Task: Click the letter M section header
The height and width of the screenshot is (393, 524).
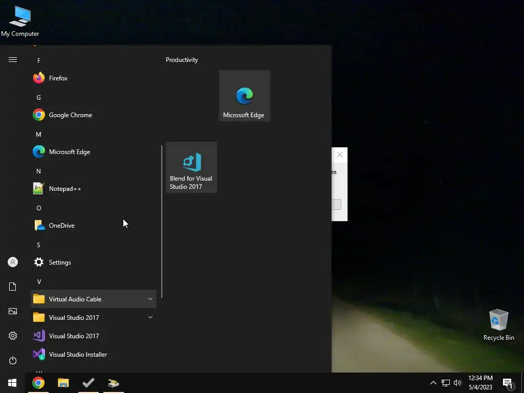Action: [x=39, y=135]
